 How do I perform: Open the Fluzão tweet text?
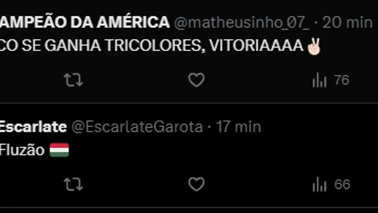[x=22, y=150]
